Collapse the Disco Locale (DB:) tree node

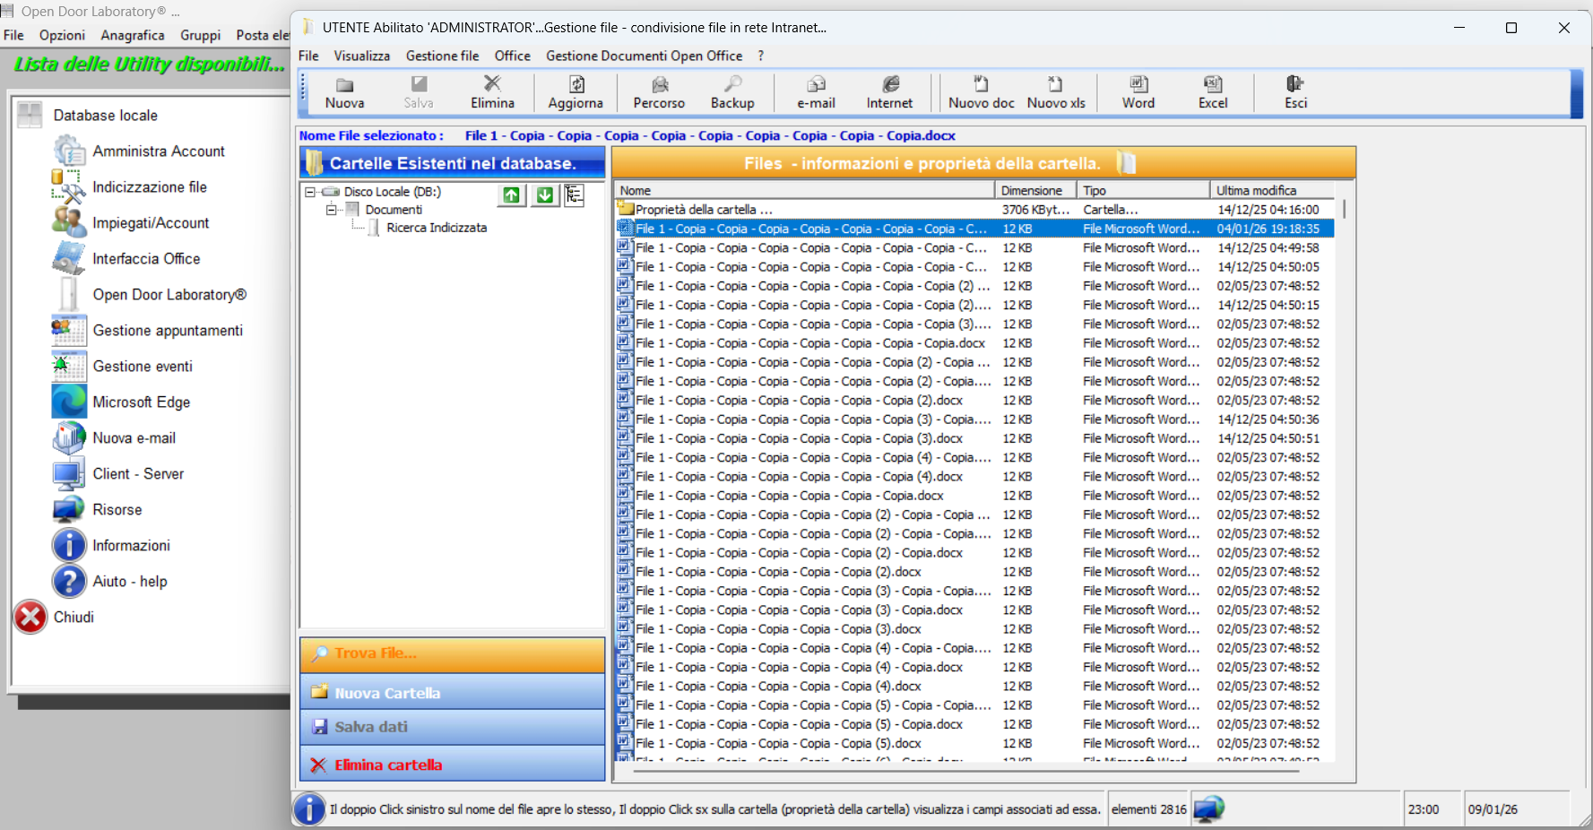point(310,192)
